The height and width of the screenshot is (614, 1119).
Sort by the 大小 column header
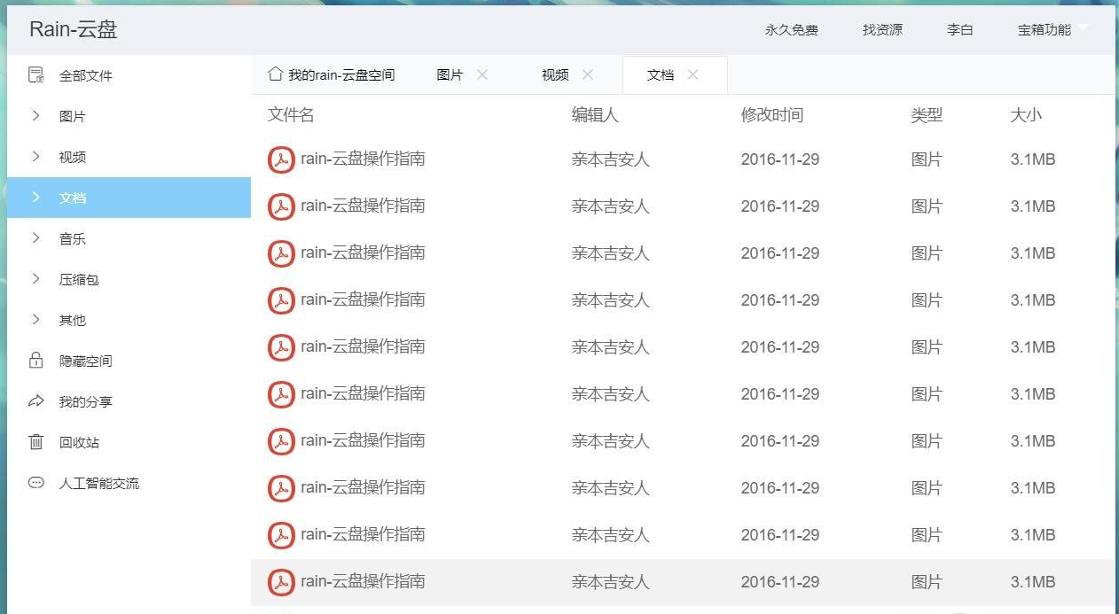[x=1026, y=115]
